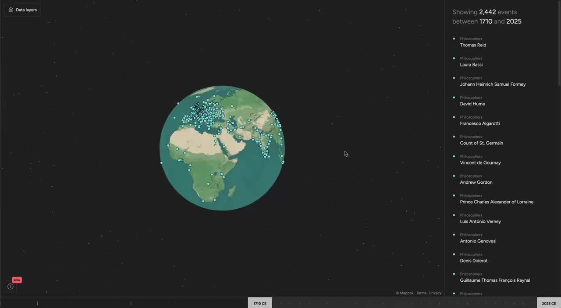The height and width of the screenshot is (308, 561).
Task: Click the bullet dot beside Andrew Gordon
Action: coord(454,176)
